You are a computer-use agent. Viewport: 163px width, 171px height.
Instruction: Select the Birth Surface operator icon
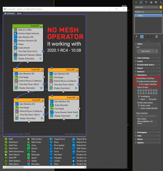tap(29, 139)
